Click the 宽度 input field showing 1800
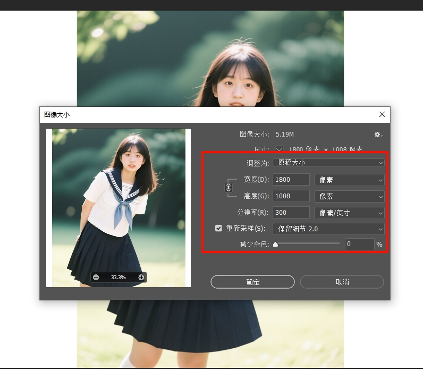The width and height of the screenshot is (423, 369). pyautogui.click(x=291, y=180)
